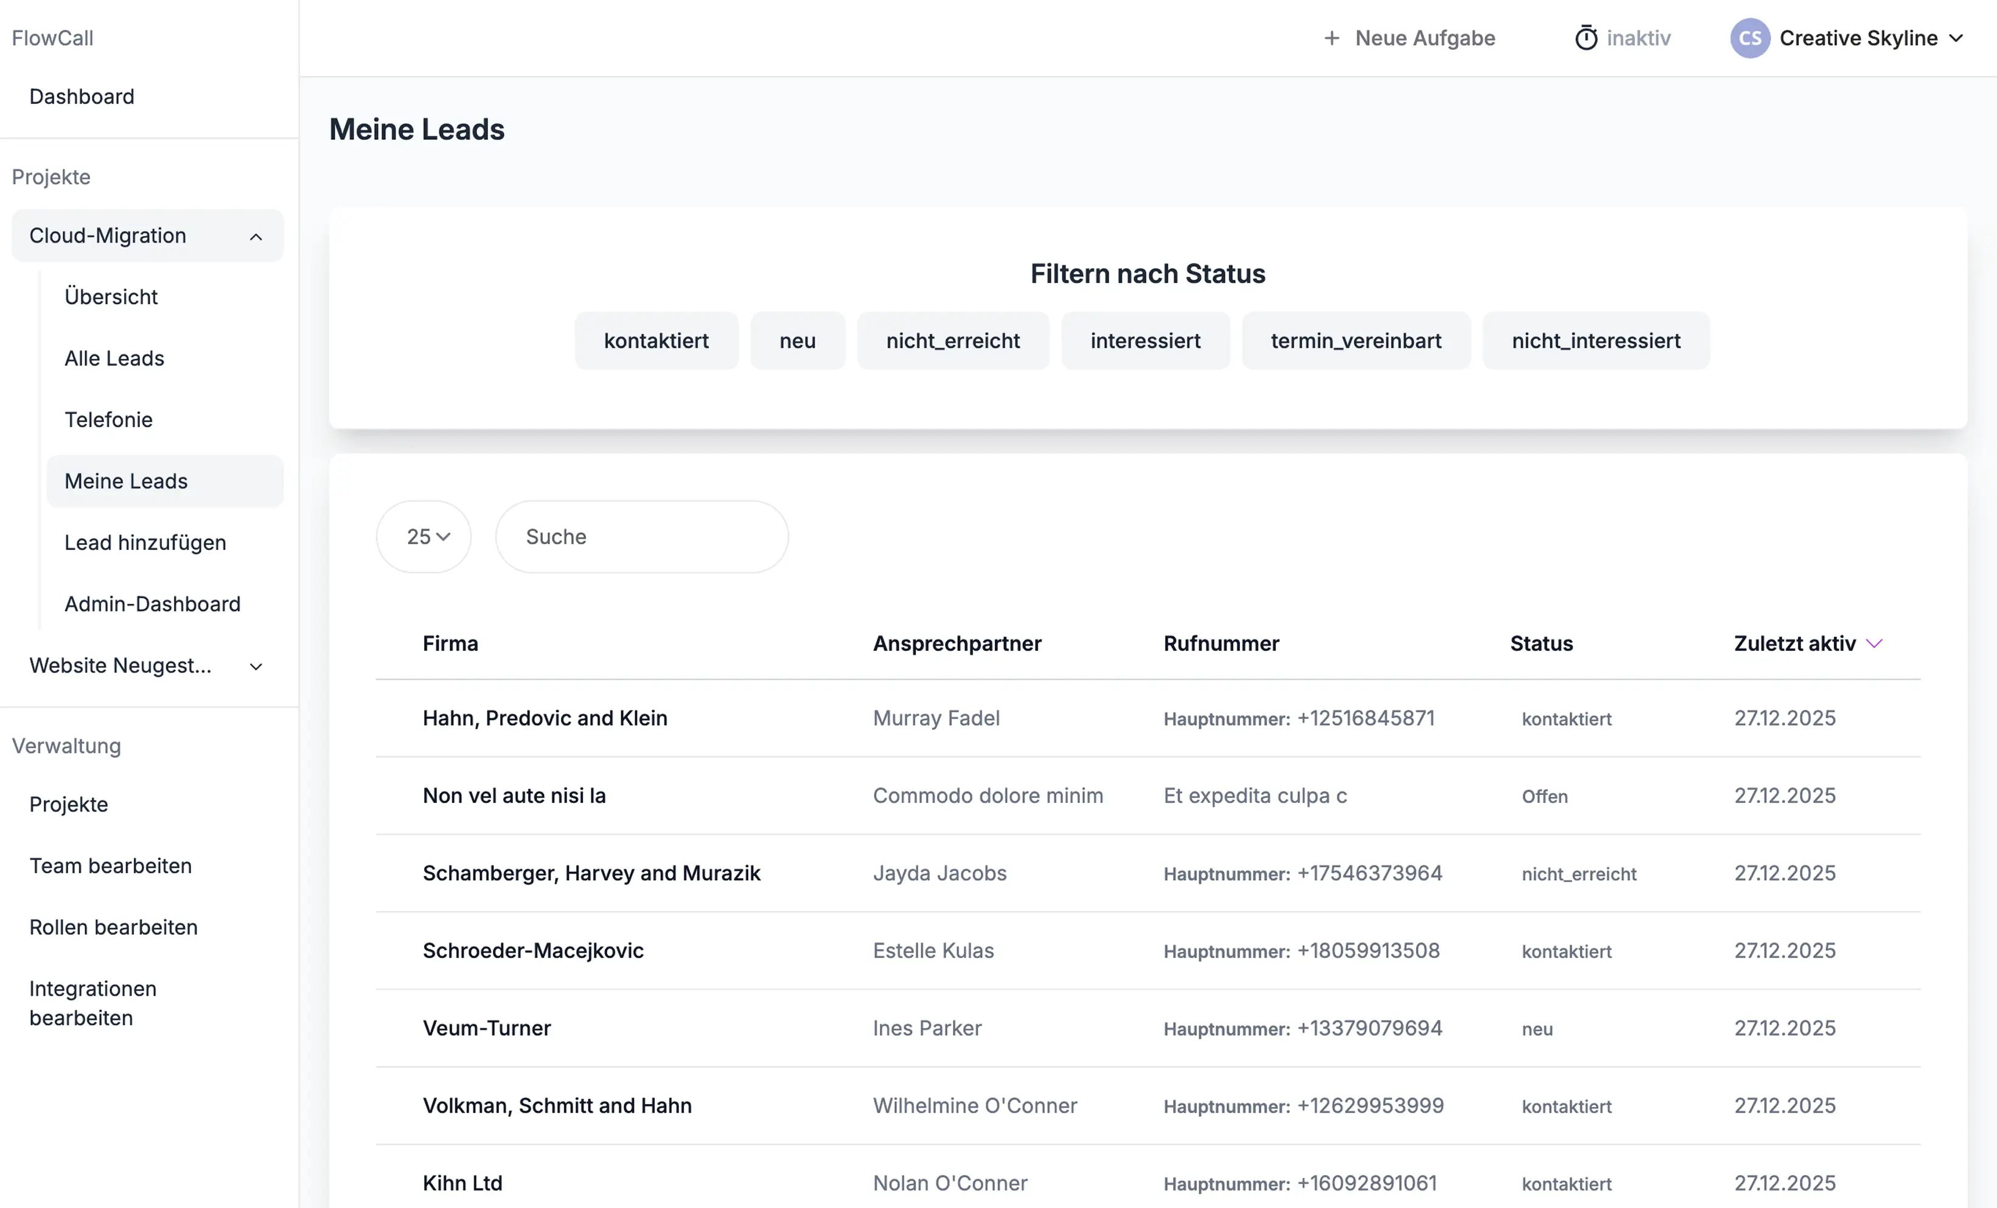Toggle the termin_vereinbart status filter

click(x=1355, y=340)
